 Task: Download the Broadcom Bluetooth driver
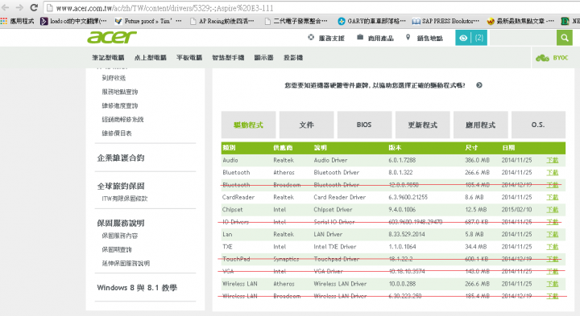click(553, 185)
